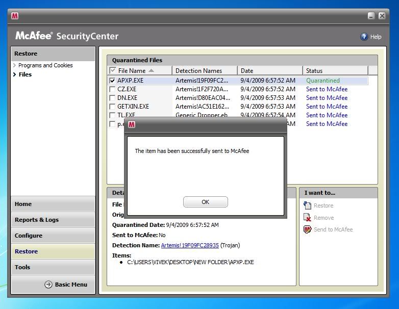Image resolution: width=399 pixels, height=309 pixels.
Task: Click Artemis!19F09FC2... in APXP.EXE row
Action: 202,81
